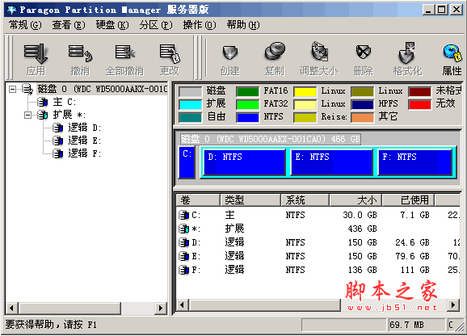
Task: Click the gray 磁盘 legend color swatch
Action: click(190, 91)
